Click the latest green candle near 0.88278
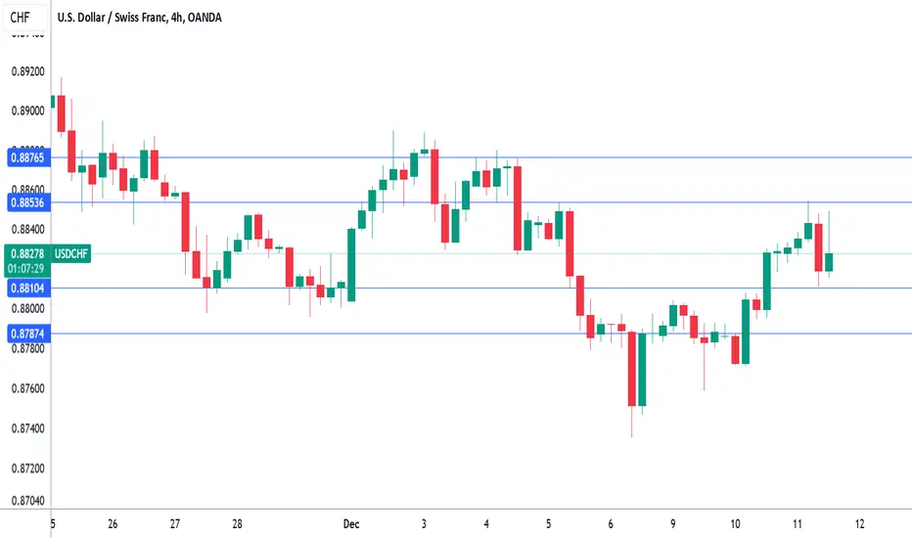Viewport: 912px width, 538px height. (829, 262)
